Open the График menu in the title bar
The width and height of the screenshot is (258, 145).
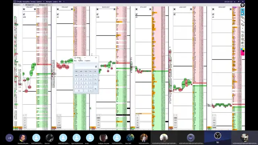point(55,2)
